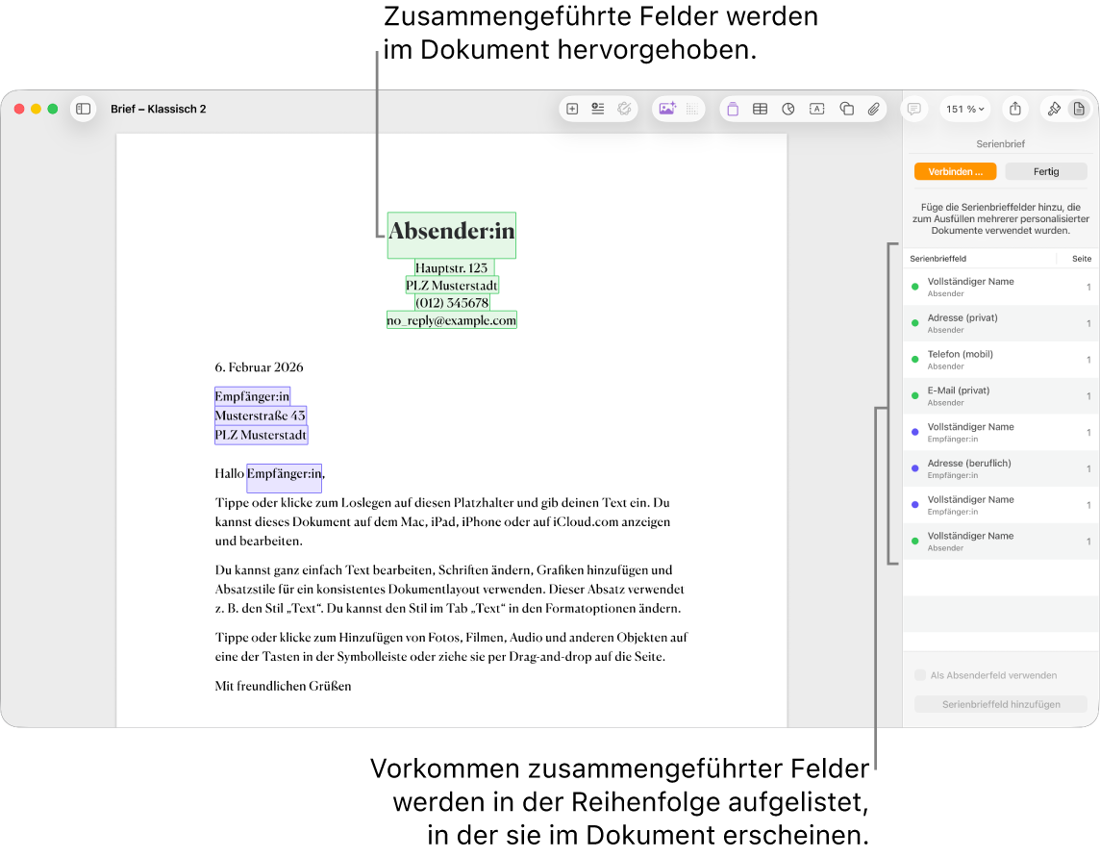Viewport: 1100px width, 857px height.
Task: Open the shapes icon
Action: click(x=847, y=109)
